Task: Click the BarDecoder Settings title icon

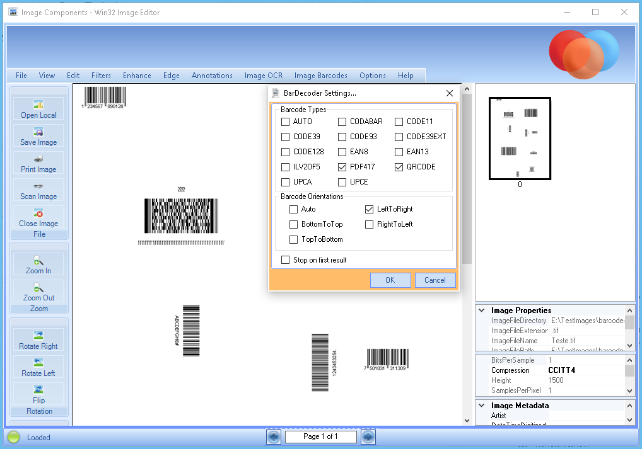Action: [276, 93]
